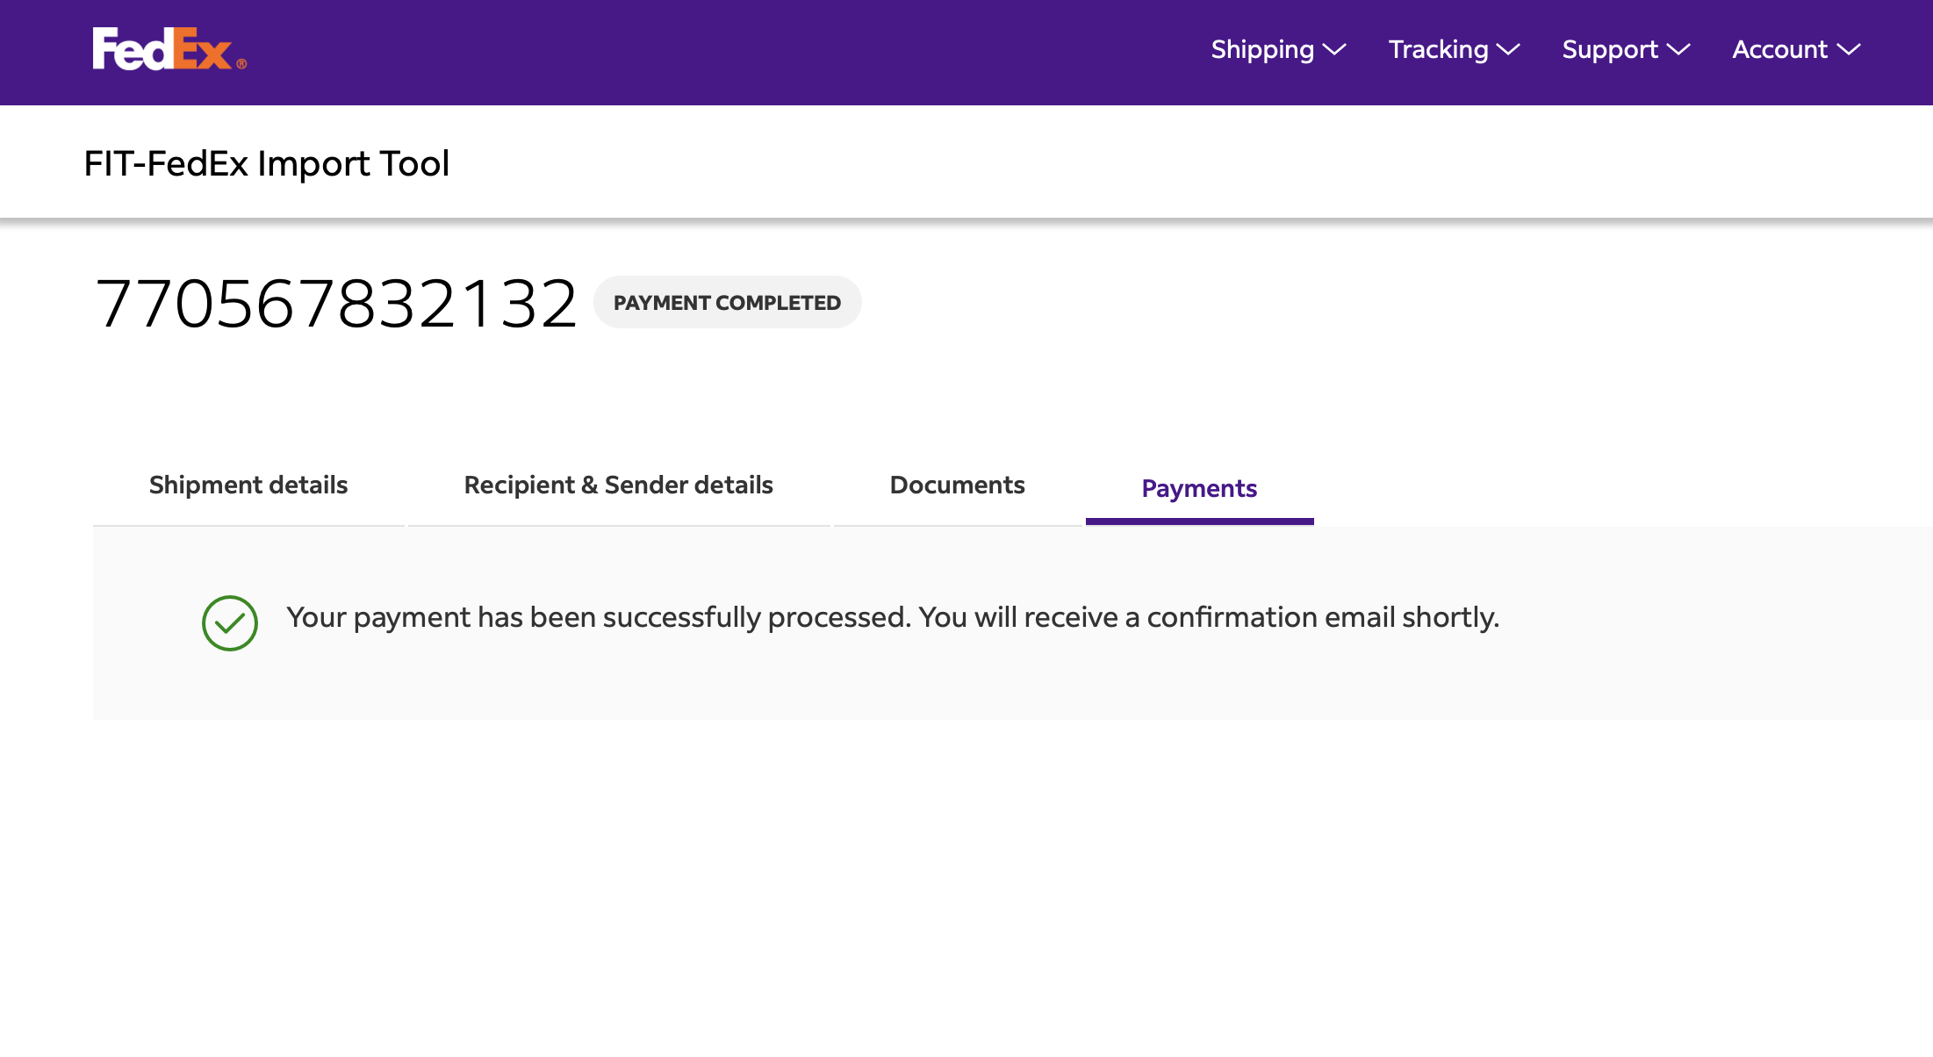Open the Shipping dropdown menu
1933x1057 pixels.
click(1278, 50)
